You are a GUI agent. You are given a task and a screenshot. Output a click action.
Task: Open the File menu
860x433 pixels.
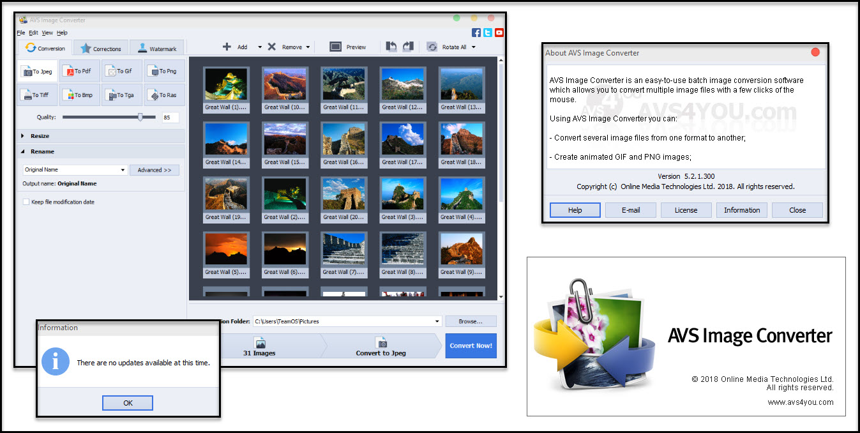tap(21, 33)
